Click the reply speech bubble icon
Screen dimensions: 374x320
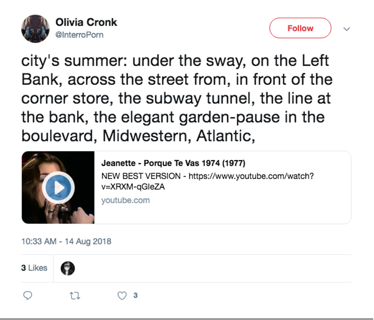point(28,296)
